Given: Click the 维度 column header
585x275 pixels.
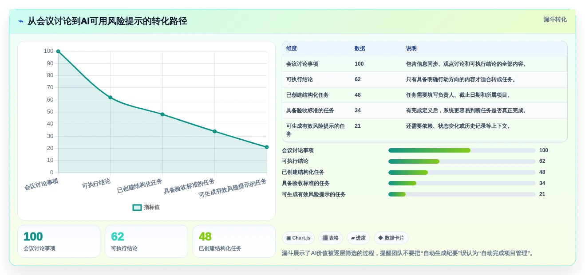Looking at the screenshot, I should pos(292,49).
